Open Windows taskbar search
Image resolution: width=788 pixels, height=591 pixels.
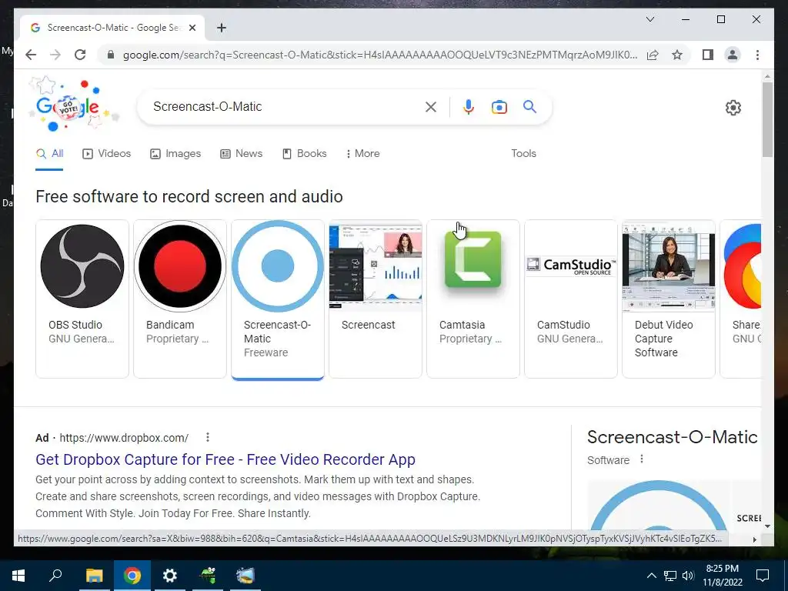pyautogui.click(x=55, y=576)
